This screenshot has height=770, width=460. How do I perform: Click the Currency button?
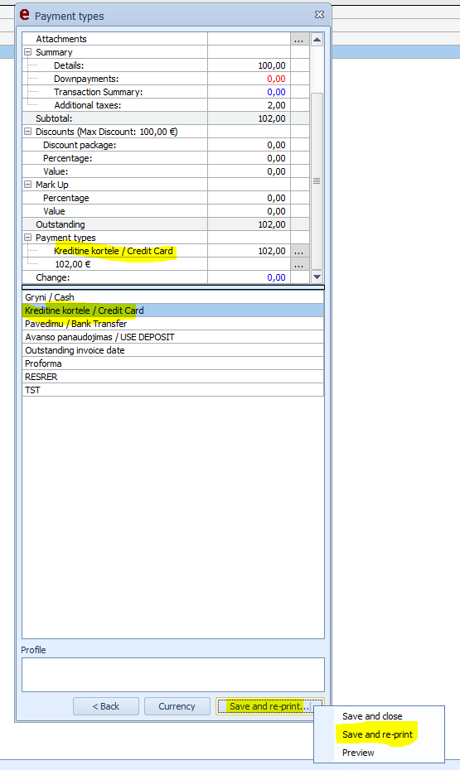[177, 706]
